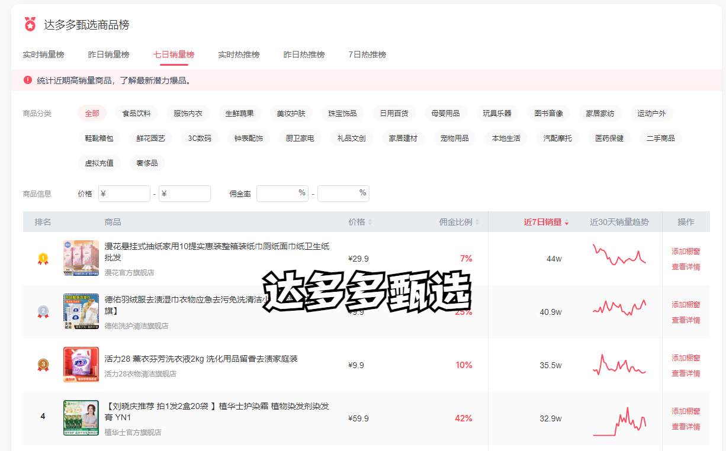Select the 全部 category filter
Image resolution: width=726 pixels, height=451 pixels.
[x=92, y=113]
